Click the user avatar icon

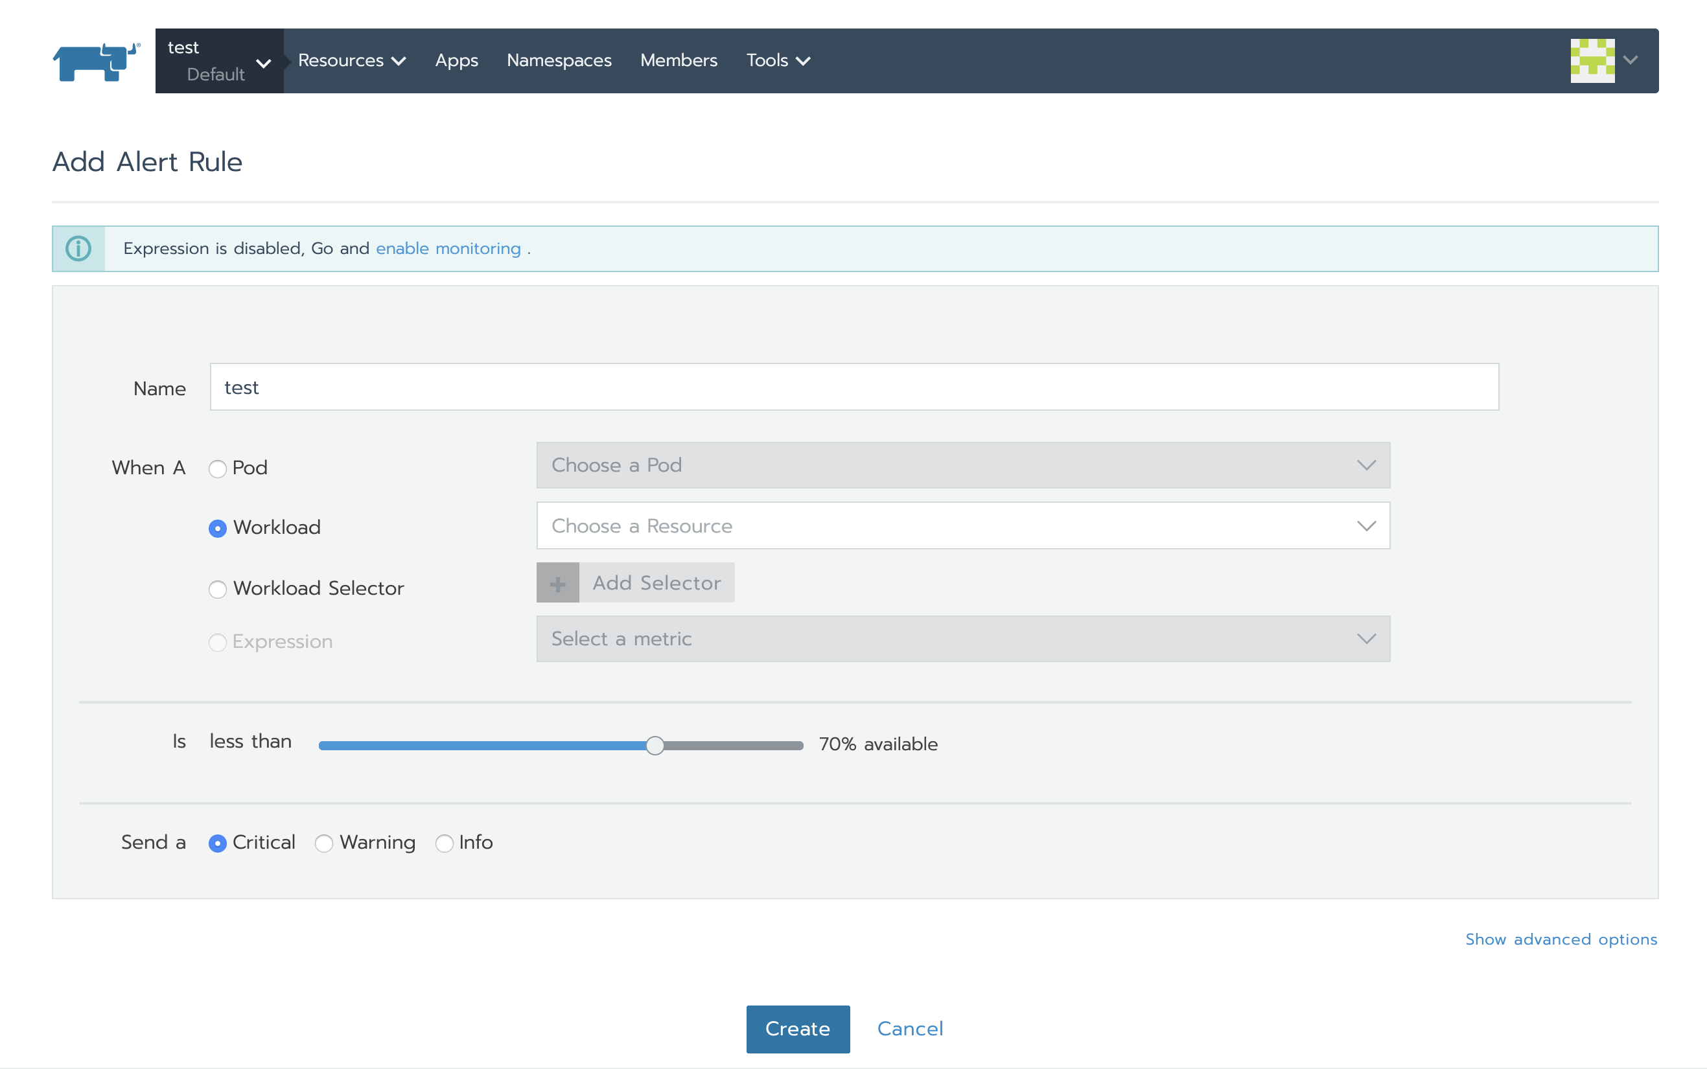1592,61
